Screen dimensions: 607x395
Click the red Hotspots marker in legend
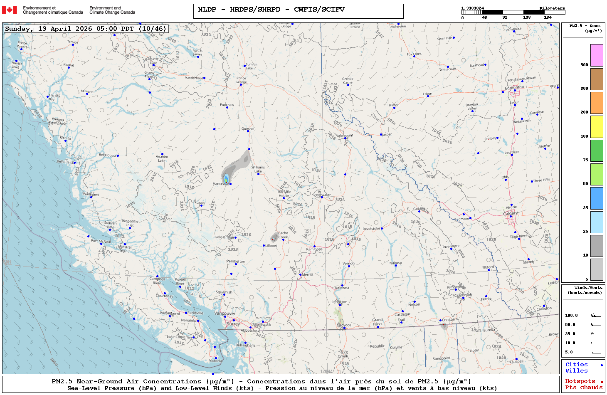(601, 382)
